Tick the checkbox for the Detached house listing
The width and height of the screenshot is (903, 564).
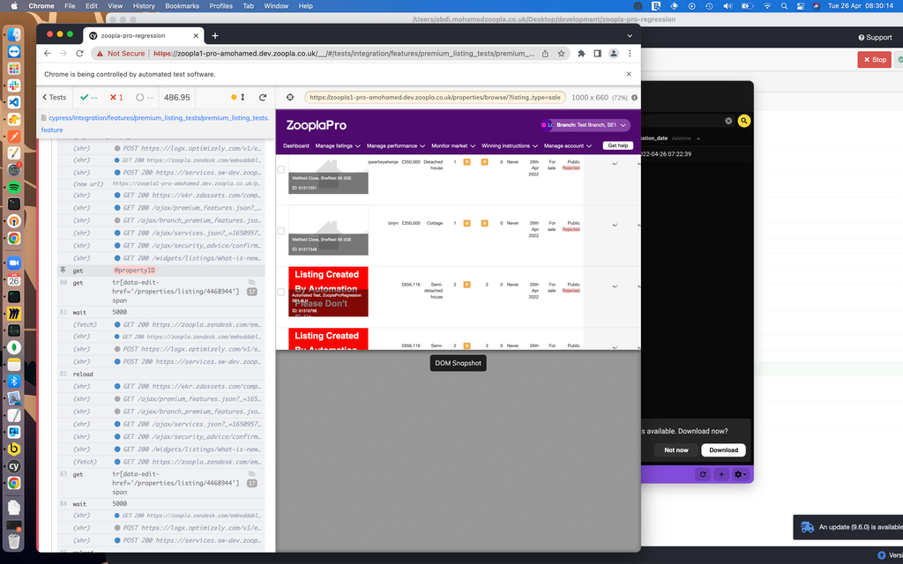(281, 169)
